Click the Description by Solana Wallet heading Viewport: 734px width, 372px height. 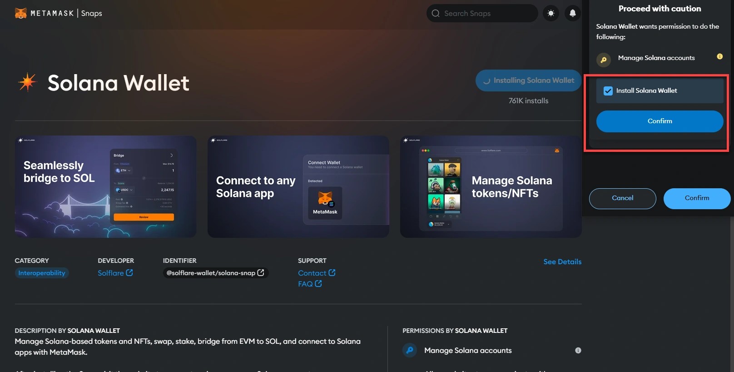click(x=67, y=331)
